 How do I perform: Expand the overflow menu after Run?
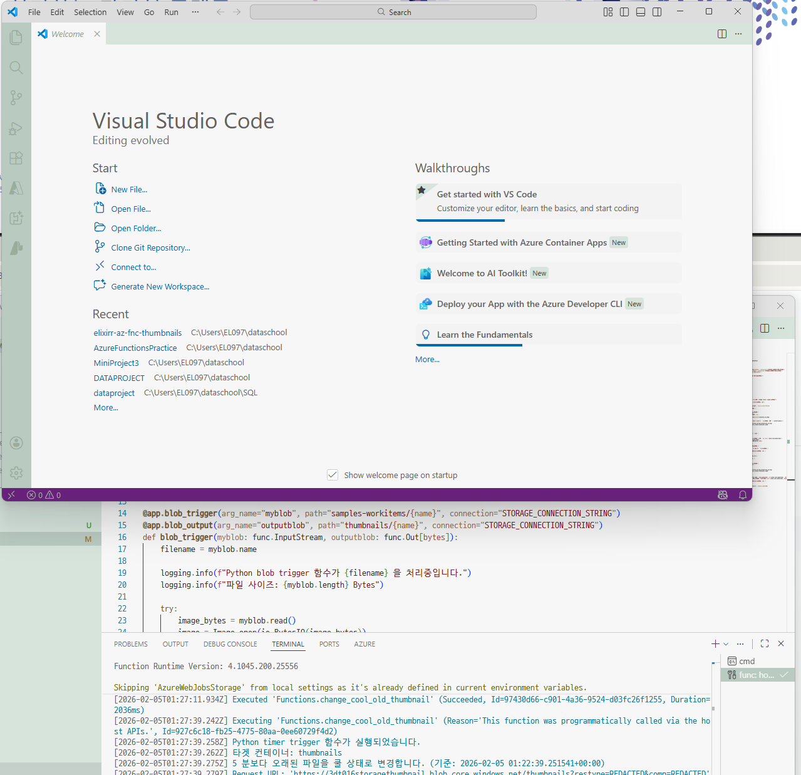coord(195,12)
